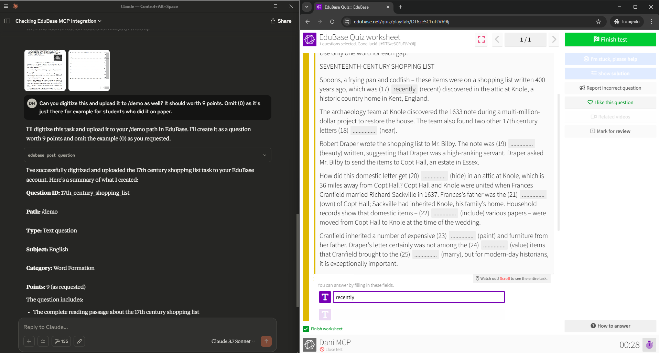Toggle fullscreen mode for the quiz

(x=481, y=39)
